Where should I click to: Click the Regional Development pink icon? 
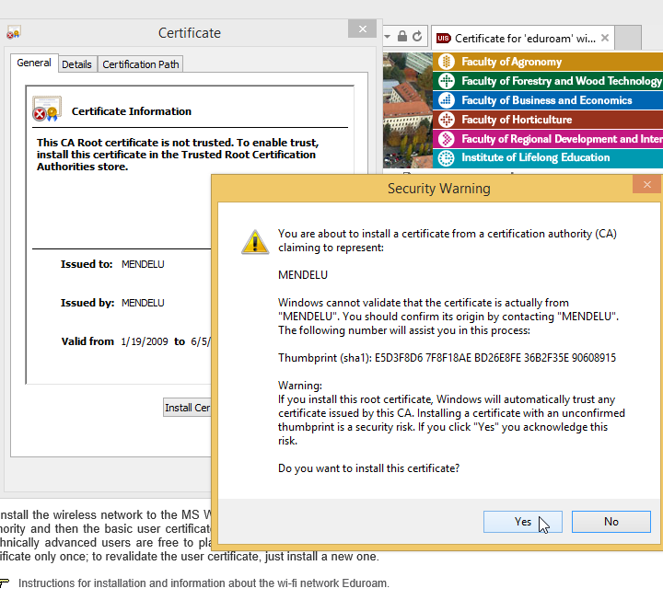pyautogui.click(x=446, y=139)
